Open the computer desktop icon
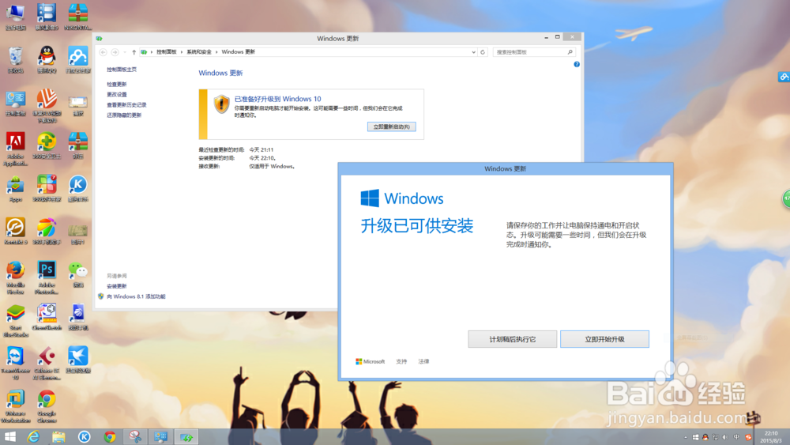 click(16, 17)
